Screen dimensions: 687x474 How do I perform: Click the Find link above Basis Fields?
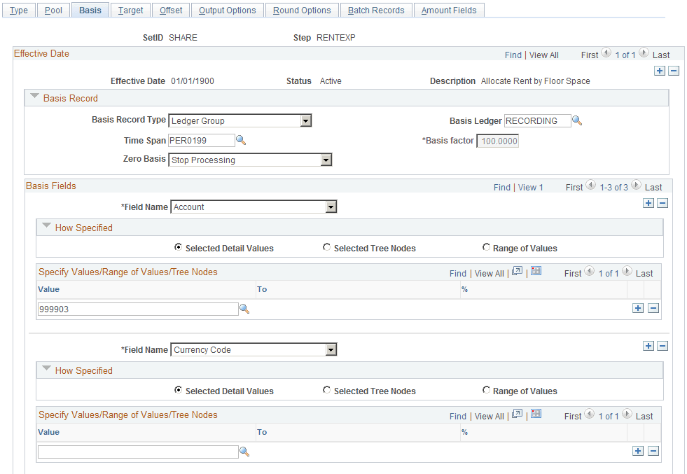[x=501, y=187]
